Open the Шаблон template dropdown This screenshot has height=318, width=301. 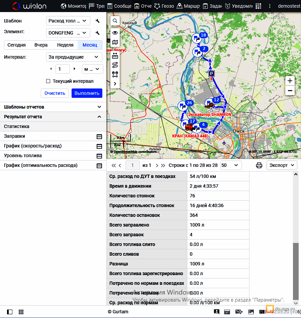coord(68,21)
